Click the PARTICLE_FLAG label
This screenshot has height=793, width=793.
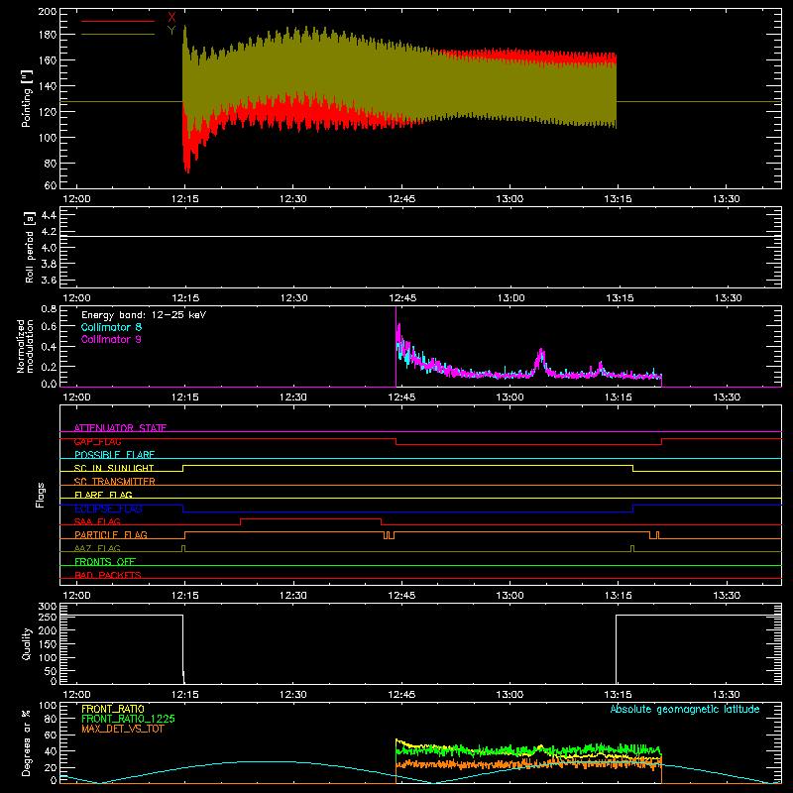click(111, 534)
